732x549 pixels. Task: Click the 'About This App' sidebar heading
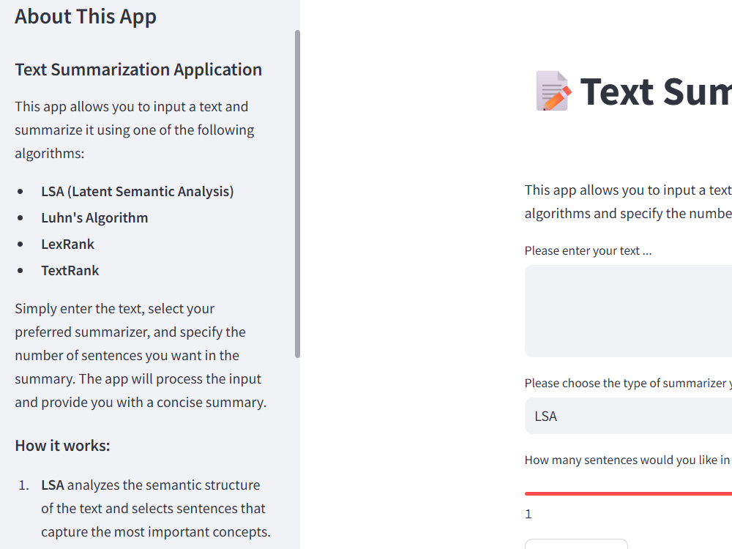[x=86, y=16]
